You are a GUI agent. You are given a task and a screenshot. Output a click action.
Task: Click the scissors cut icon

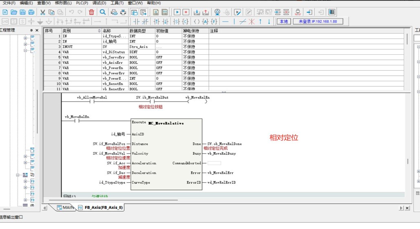(42, 12)
